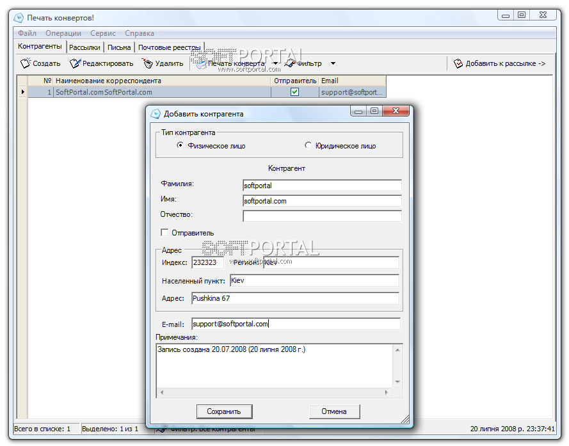
Task: Click the 'Выделено: 1 из 1' status text
Action: [110, 429]
